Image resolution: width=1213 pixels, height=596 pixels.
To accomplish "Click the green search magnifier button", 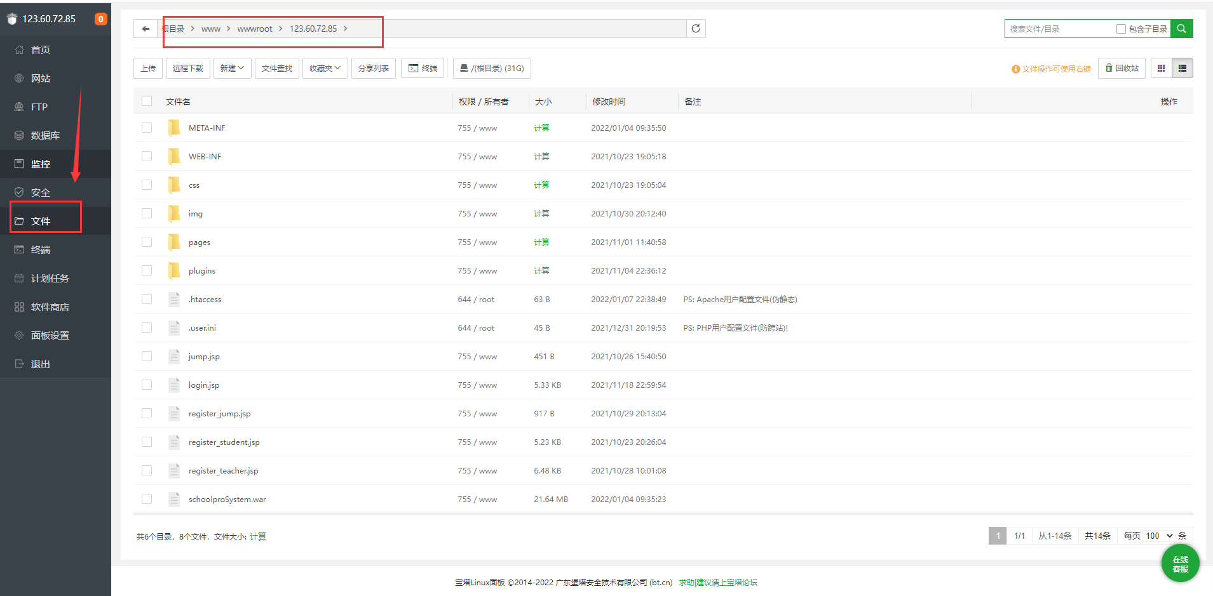I will (1181, 29).
